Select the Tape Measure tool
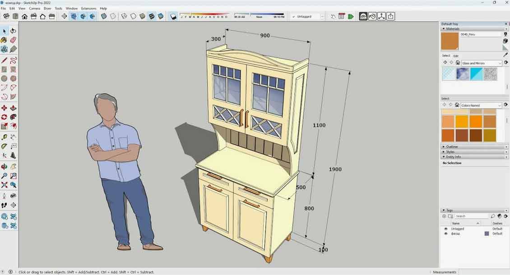This screenshot has height=275, width=510. pos(4,137)
